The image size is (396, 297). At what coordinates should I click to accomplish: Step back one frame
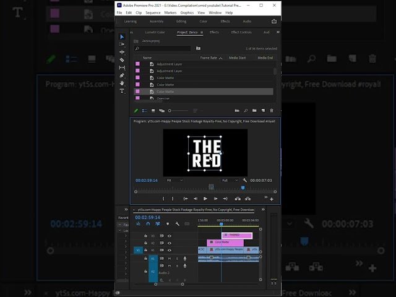pyautogui.click(x=196, y=199)
